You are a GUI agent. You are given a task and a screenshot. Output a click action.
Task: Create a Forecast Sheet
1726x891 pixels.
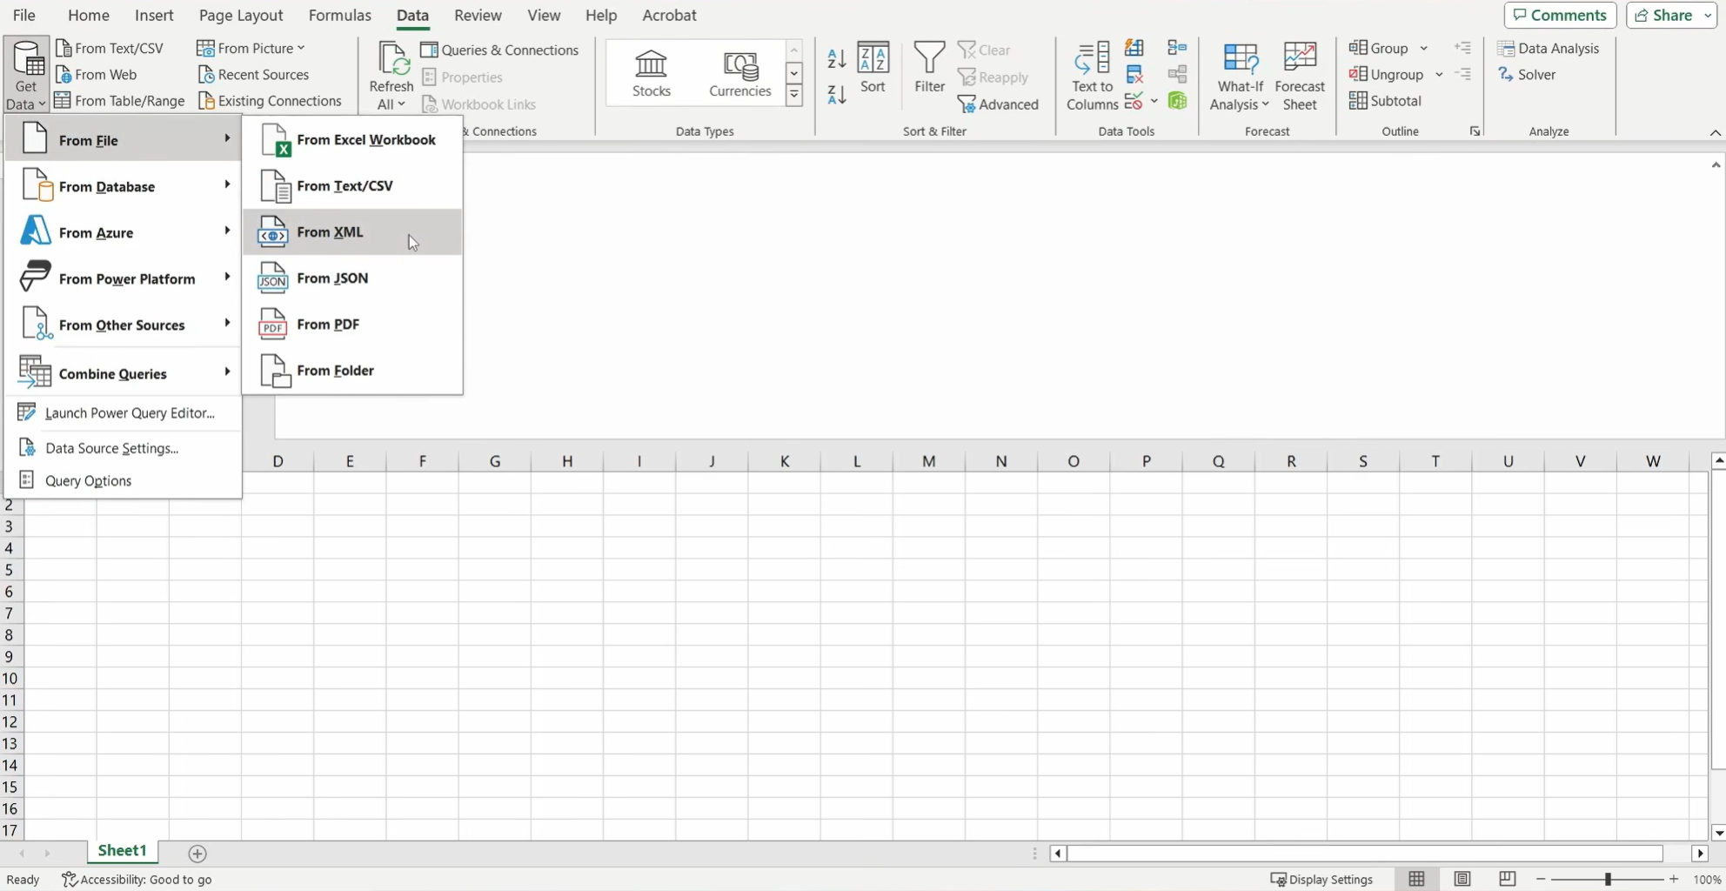(1300, 77)
